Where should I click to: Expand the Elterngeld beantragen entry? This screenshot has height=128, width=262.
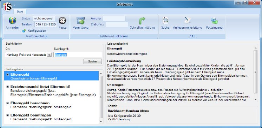coord(7,115)
